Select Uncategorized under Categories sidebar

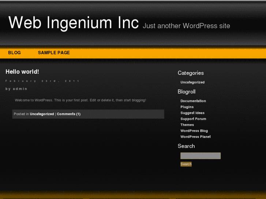tap(192, 82)
